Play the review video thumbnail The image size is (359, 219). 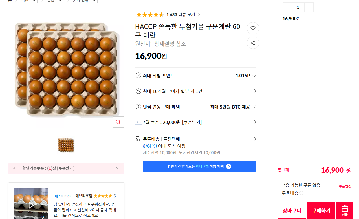pos(31,204)
